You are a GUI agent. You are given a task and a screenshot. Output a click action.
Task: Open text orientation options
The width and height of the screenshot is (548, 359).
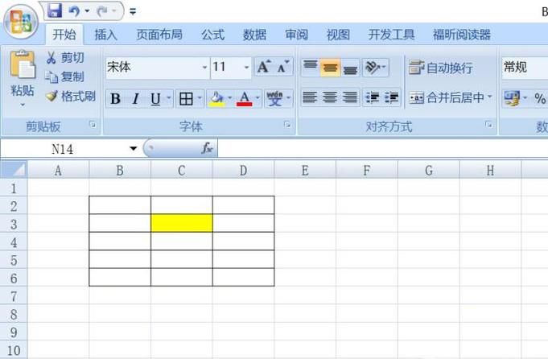pos(375,67)
